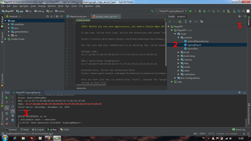Click the Search Everywhere magnifier icon
This screenshot has width=251, height=141.
click(243, 11)
